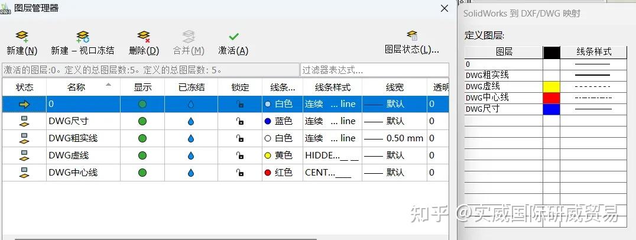Lock the DWG中心线 layer
Image resolution: width=636 pixels, height=240 pixels.
pyautogui.click(x=240, y=173)
